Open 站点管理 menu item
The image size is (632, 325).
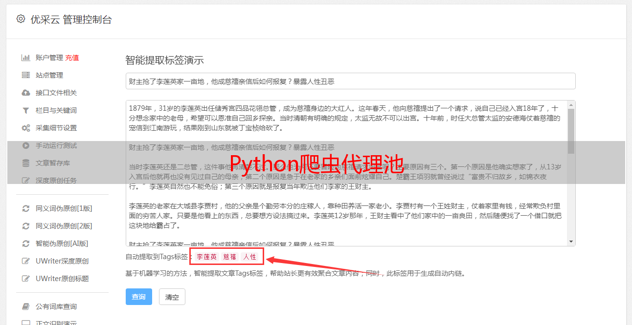(x=49, y=75)
